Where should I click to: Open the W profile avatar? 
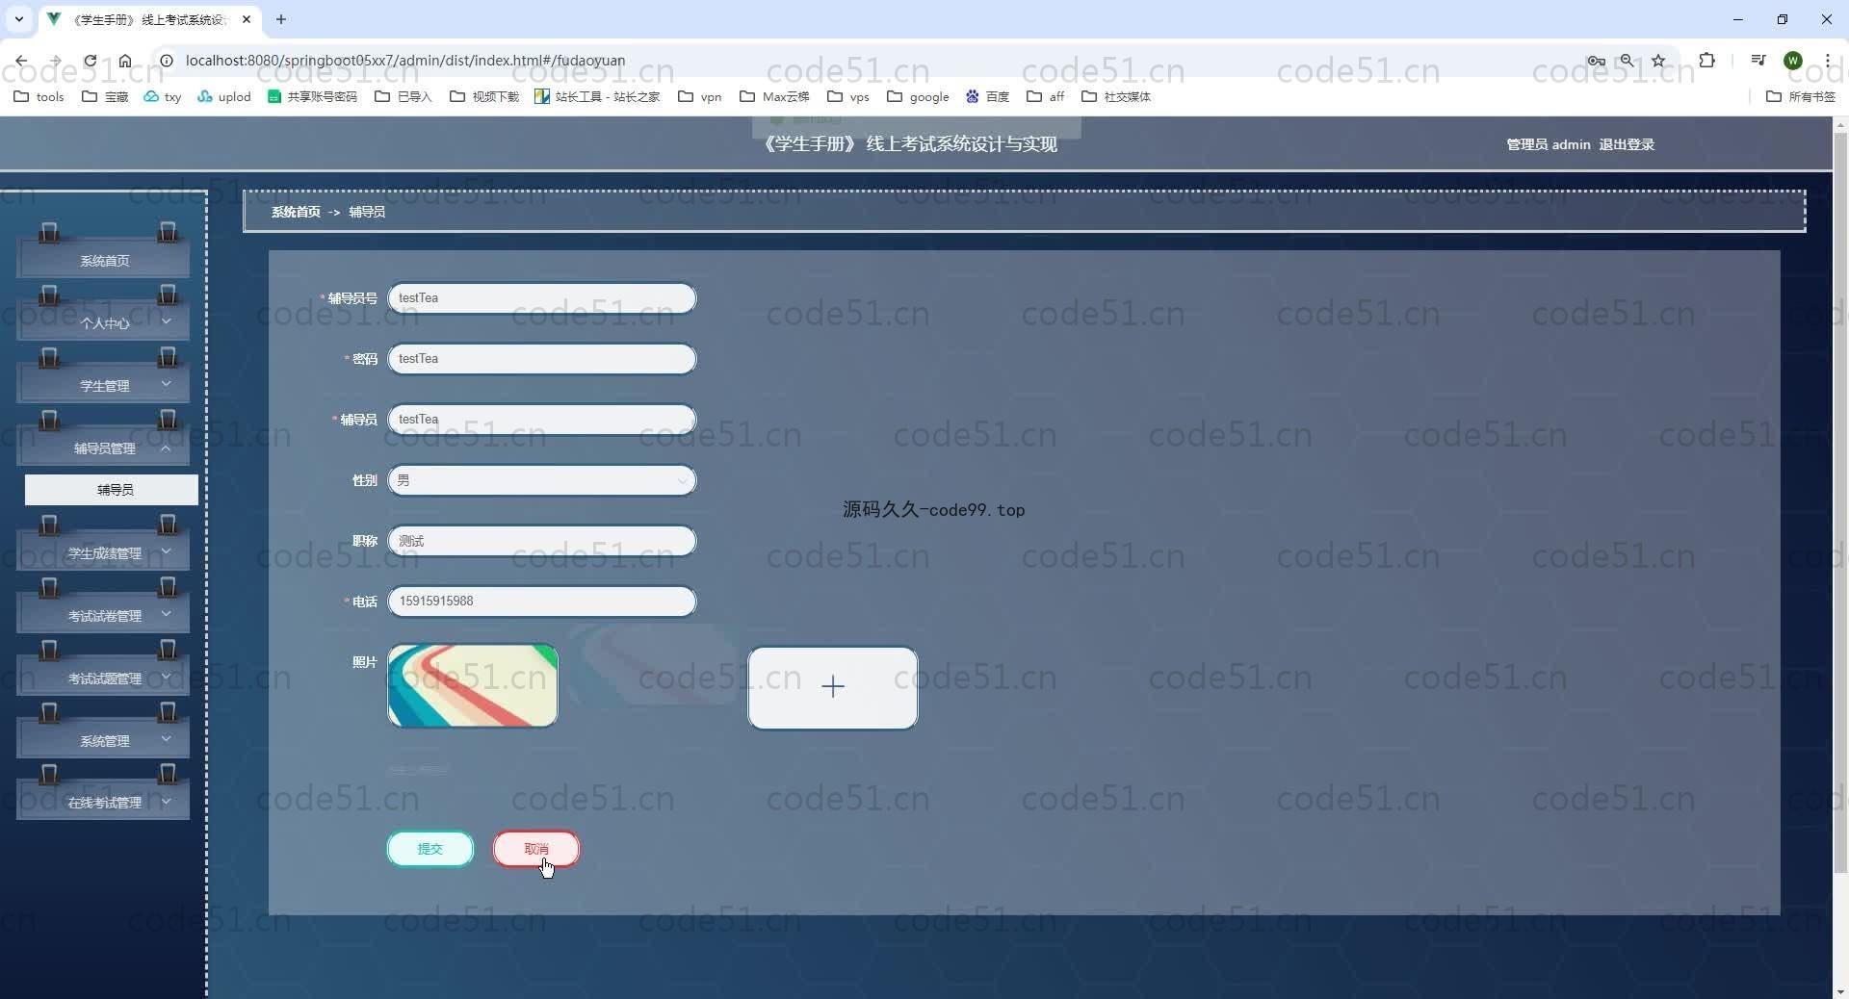[x=1792, y=60]
